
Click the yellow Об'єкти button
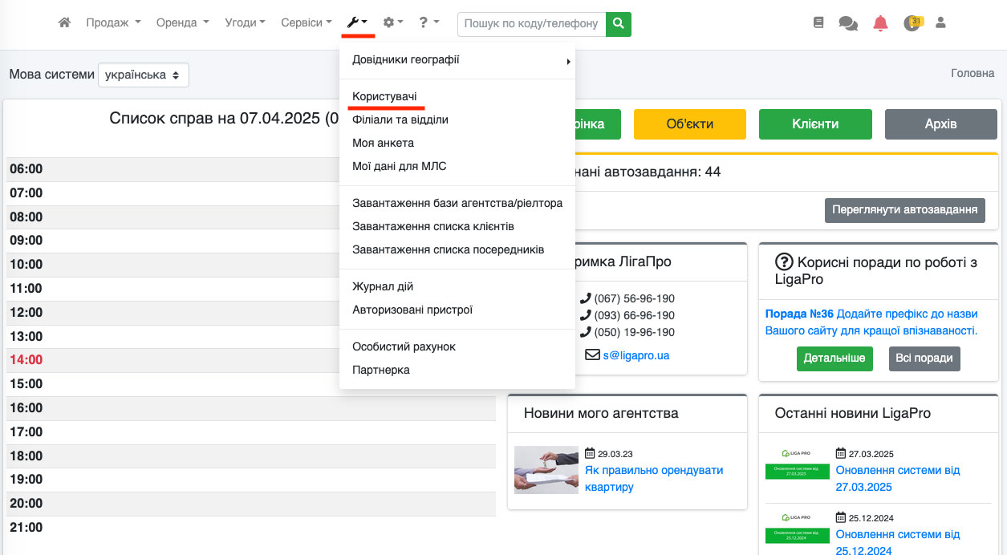click(689, 124)
